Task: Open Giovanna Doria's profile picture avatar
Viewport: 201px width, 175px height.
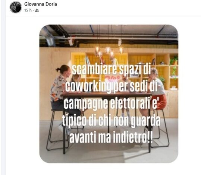Action: 16,7
